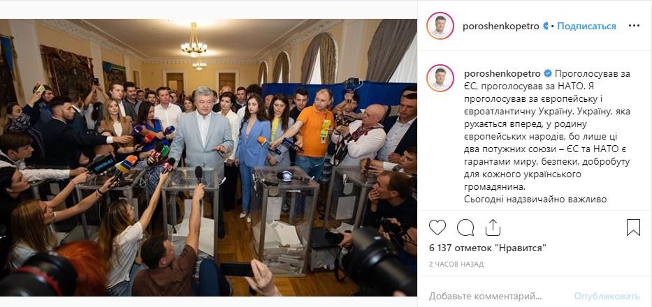The height and width of the screenshot is (307, 652).
Task: Follow the account via Подписаться
Action: (x=586, y=27)
